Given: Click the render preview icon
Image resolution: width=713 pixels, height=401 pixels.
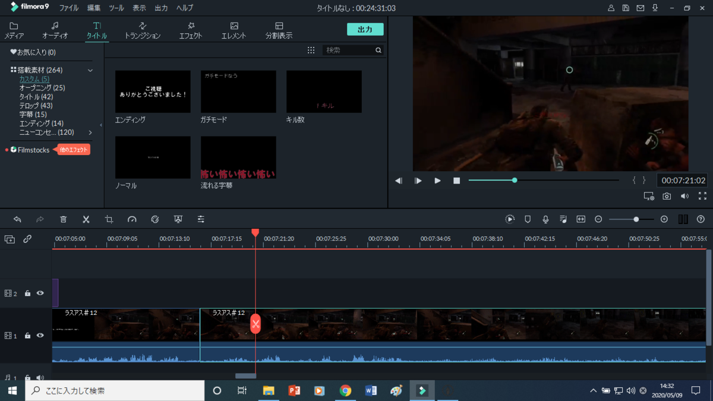Looking at the screenshot, I should [x=510, y=219].
